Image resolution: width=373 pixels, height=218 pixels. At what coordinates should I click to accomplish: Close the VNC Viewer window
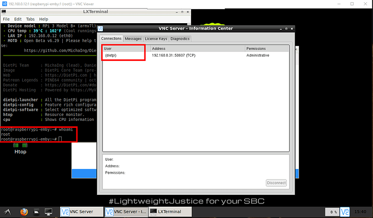(365, 4)
